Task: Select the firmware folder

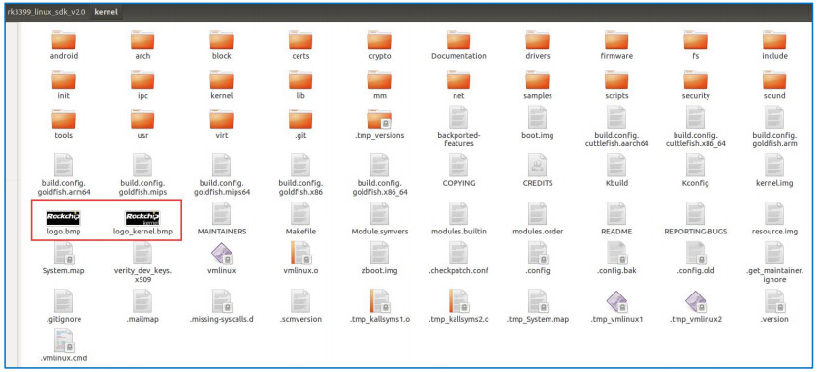Action: [x=616, y=40]
